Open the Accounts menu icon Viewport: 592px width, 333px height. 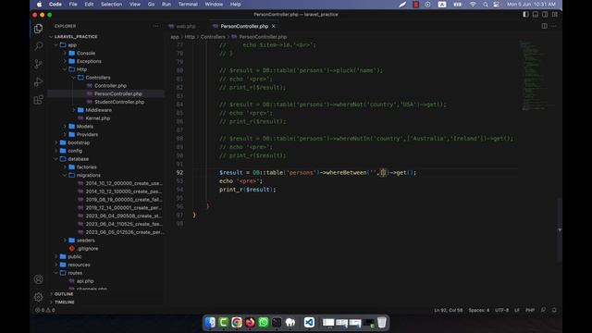point(38,279)
